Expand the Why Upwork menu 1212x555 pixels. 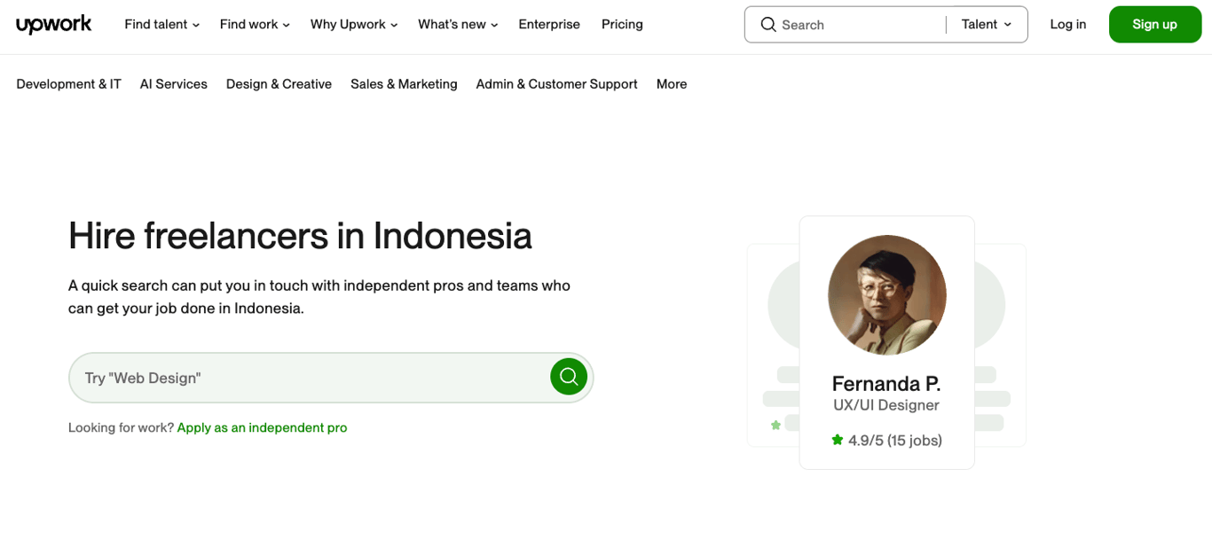pos(352,24)
